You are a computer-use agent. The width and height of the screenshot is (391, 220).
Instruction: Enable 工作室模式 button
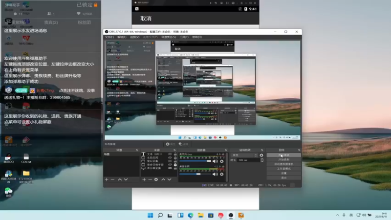[284, 169]
